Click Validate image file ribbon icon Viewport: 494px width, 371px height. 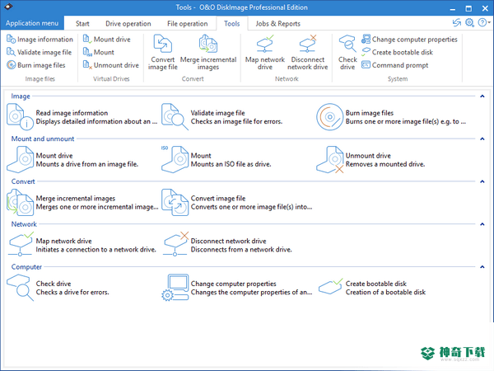coord(11,52)
